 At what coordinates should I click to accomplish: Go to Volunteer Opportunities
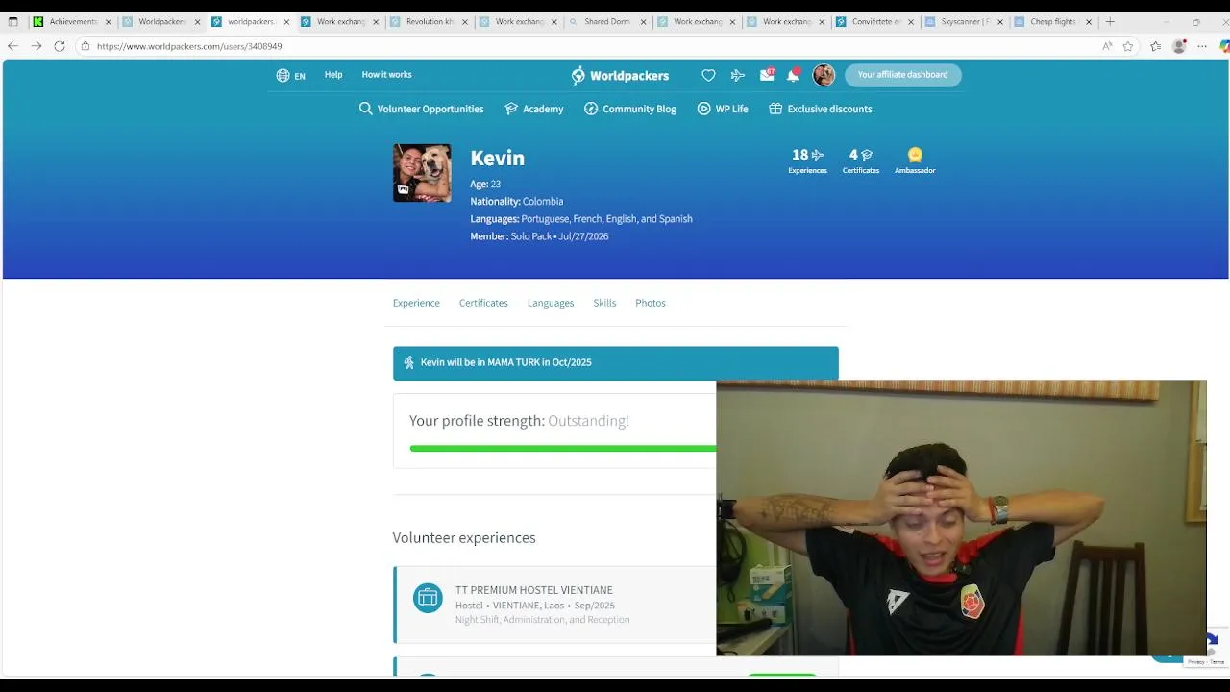click(x=421, y=109)
